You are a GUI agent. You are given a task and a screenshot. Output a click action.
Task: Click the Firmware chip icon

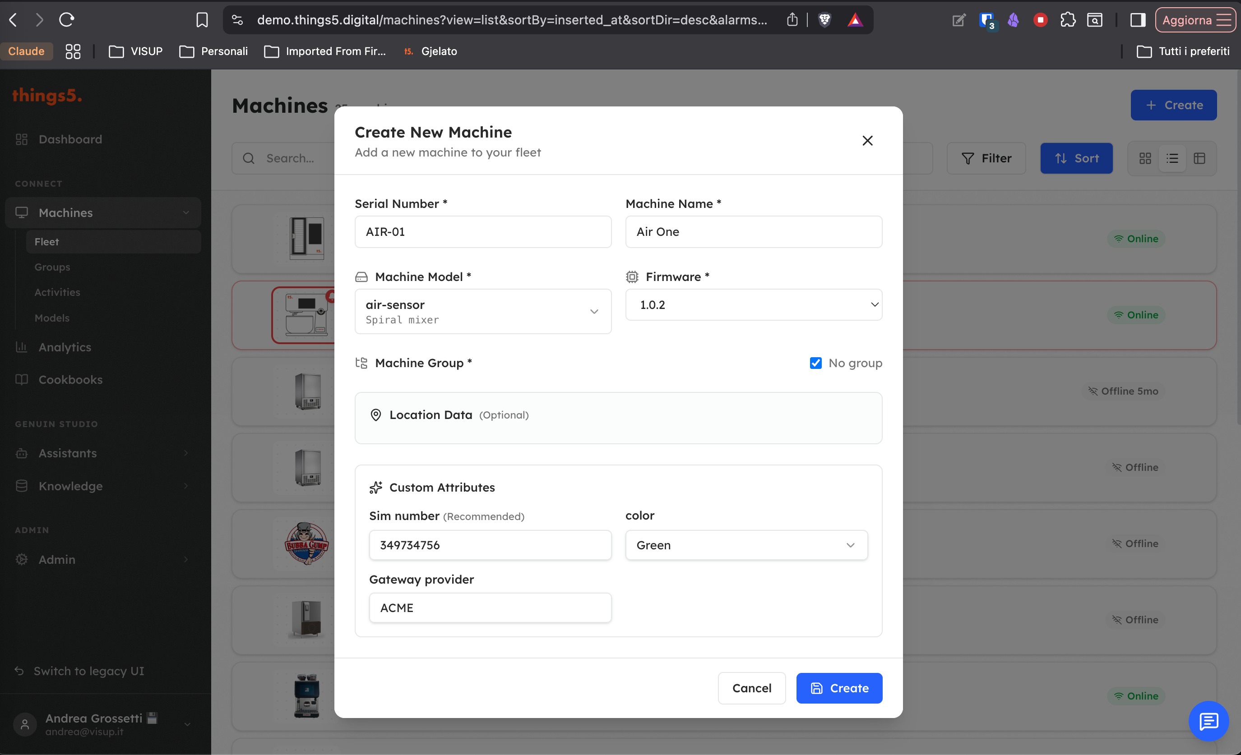(x=632, y=277)
